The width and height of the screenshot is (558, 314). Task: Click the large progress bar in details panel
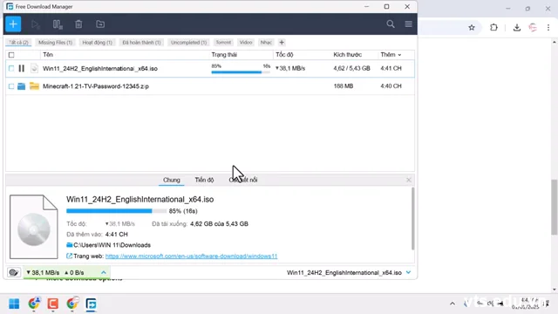coord(116,211)
